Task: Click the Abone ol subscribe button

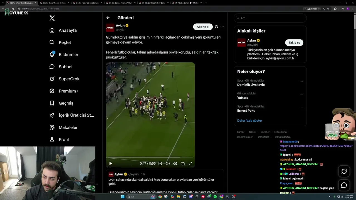Action: pos(203,27)
